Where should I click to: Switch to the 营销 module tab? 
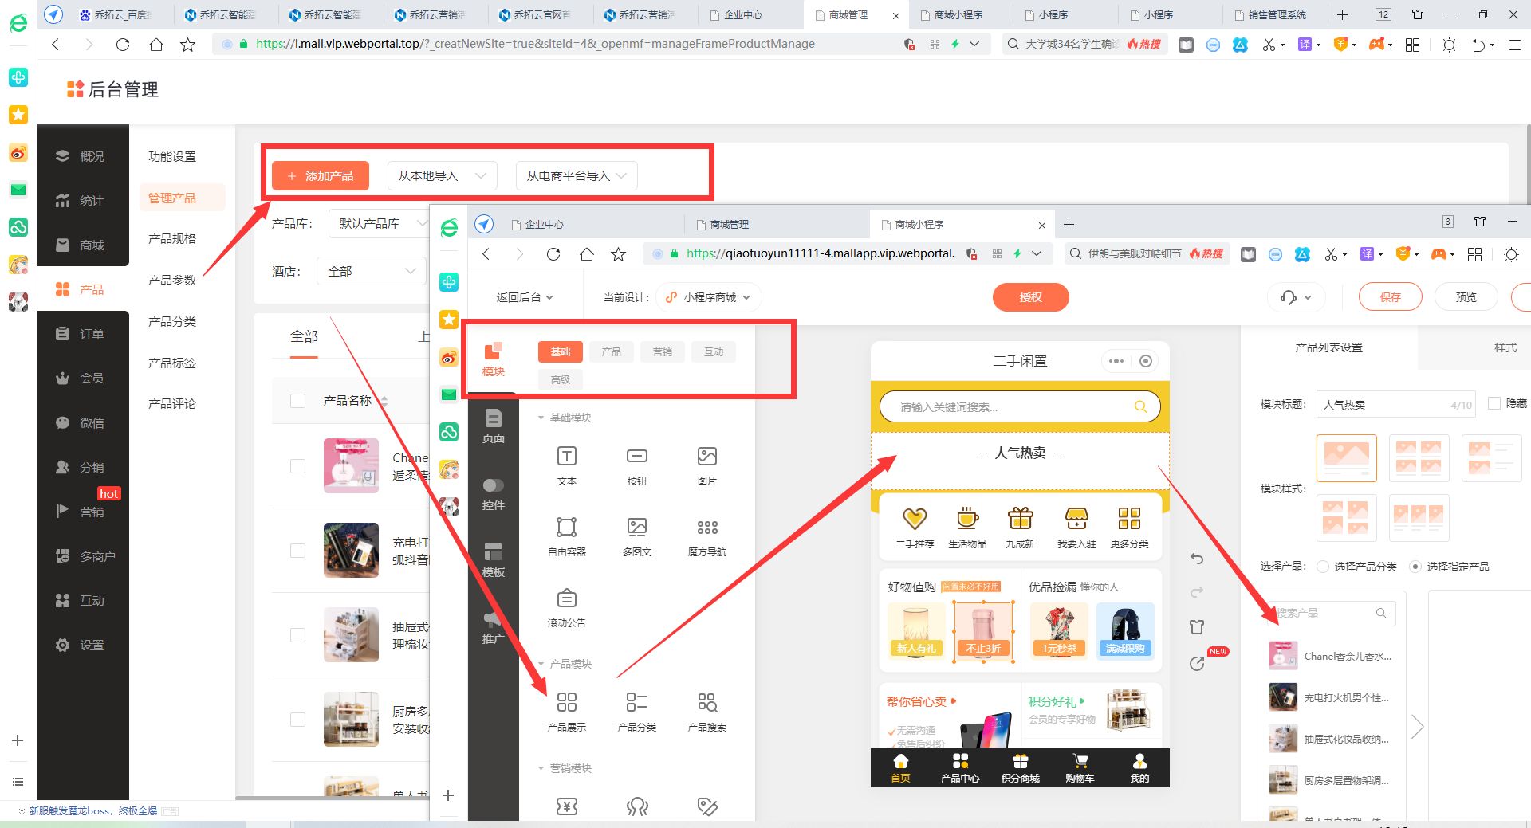pyautogui.click(x=663, y=351)
